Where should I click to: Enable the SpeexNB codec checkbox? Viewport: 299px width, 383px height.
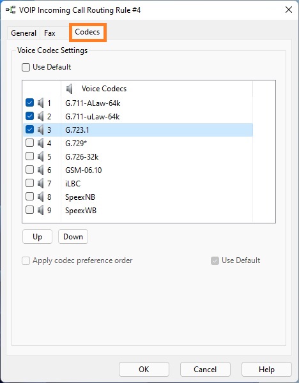[29, 196]
